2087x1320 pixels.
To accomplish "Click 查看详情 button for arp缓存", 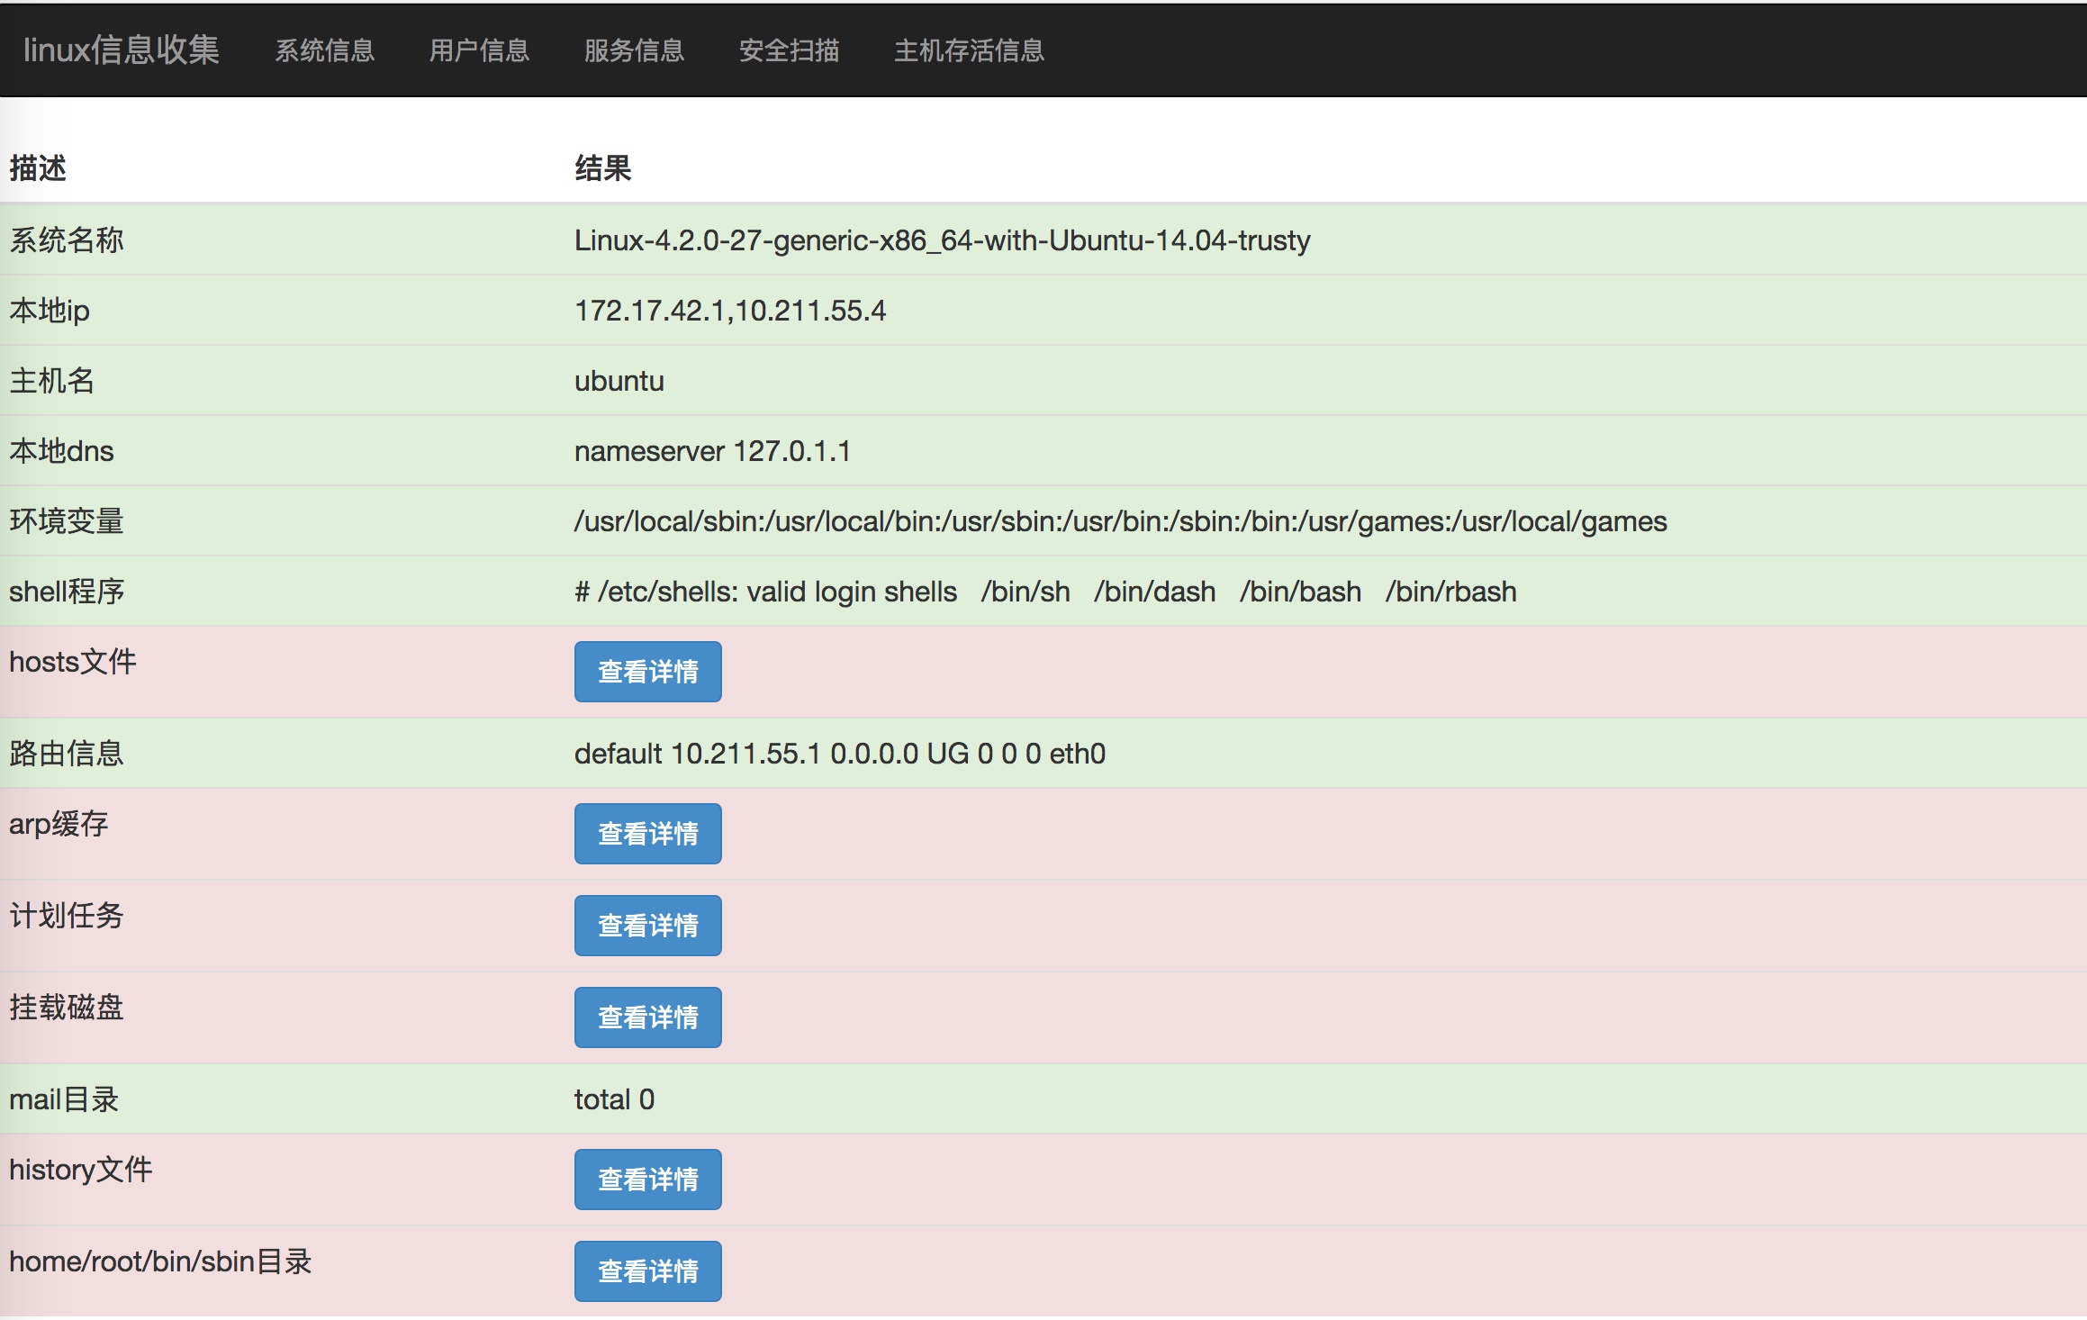I will click(x=647, y=834).
